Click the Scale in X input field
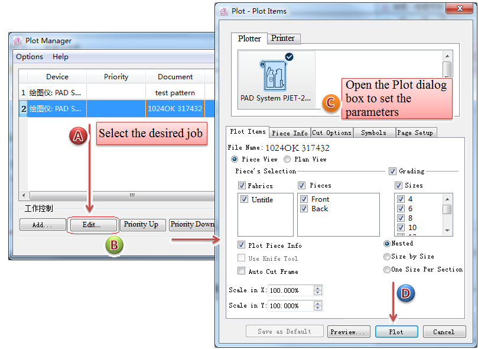The image size is (478, 349). tap(290, 290)
